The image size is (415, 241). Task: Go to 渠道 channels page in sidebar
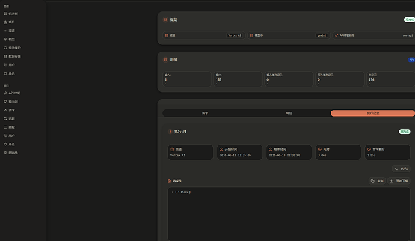[9, 31]
